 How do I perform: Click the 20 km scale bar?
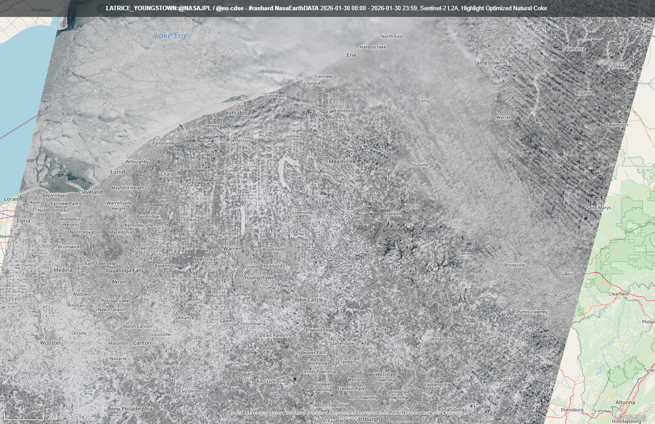click(x=24, y=417)
